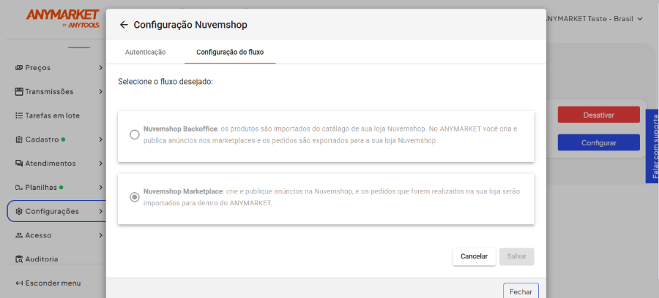The image size is (659, 298).
Task: Expand the Cadastro menu chevron
Action: coord(100,140)
